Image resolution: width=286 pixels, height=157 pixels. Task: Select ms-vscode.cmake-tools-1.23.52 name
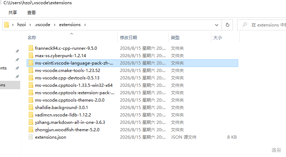pyautogui.click(x=68, y=71)
